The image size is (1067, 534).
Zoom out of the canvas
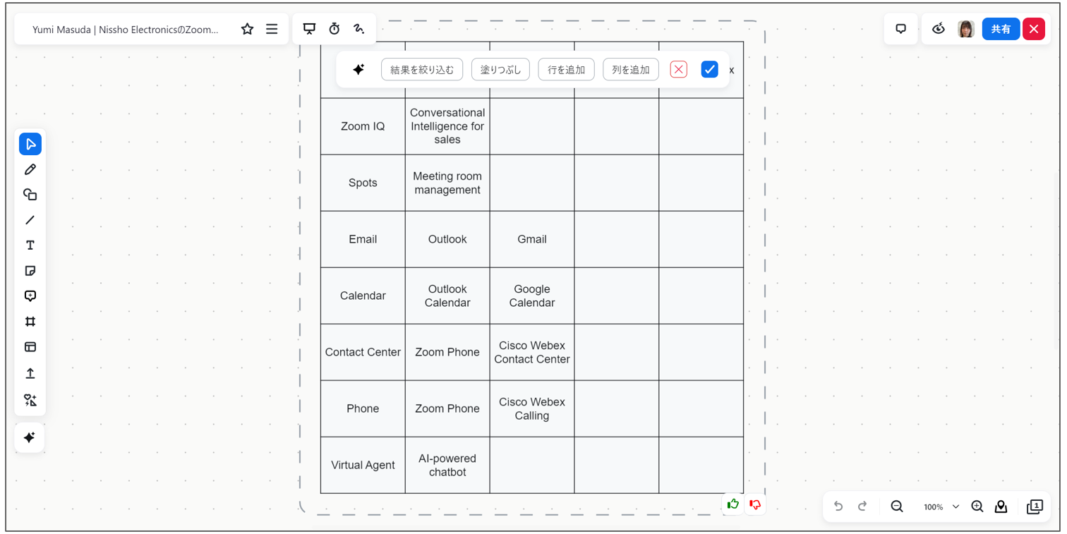pos(897,506)
